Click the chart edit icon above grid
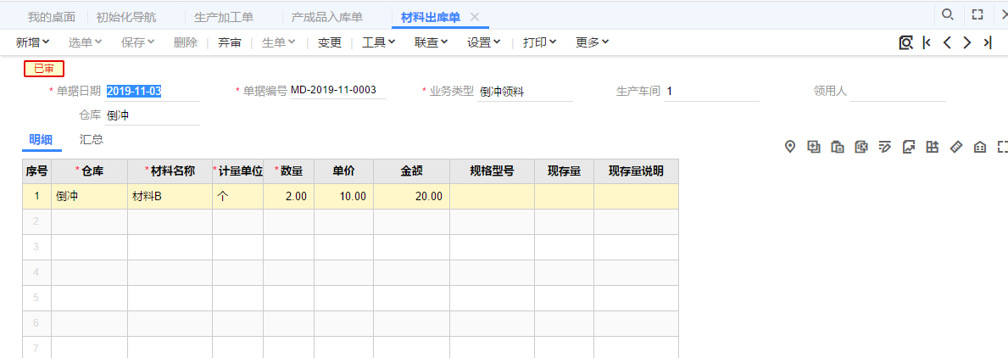 pos(909,147)
